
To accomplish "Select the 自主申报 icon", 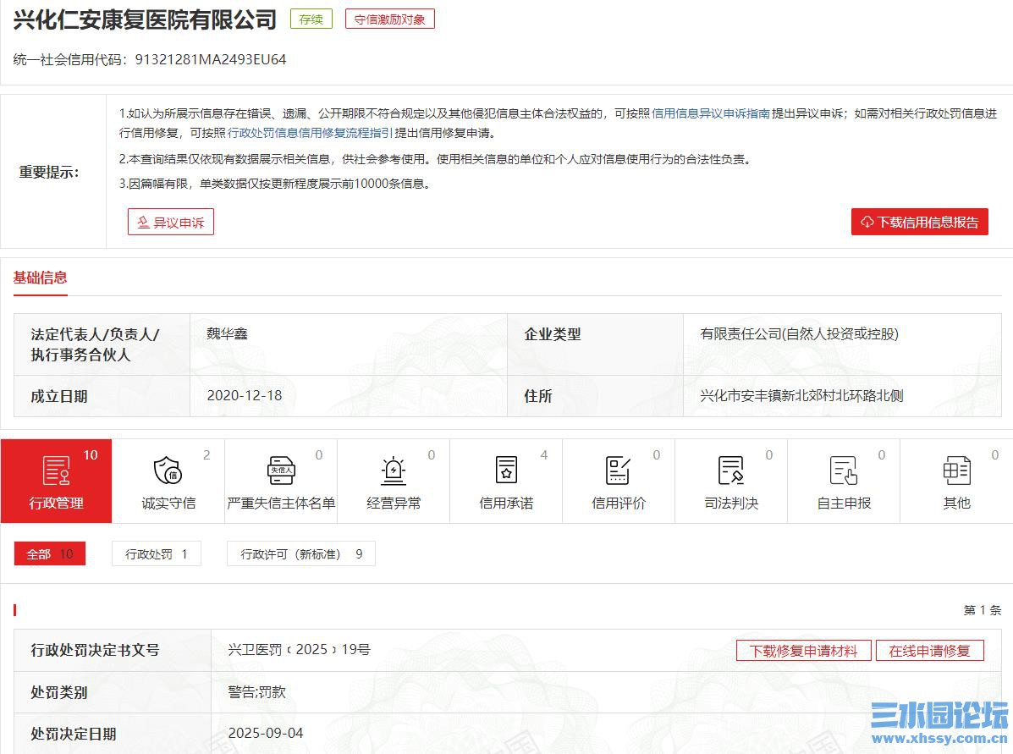I will tap(844, 471).
